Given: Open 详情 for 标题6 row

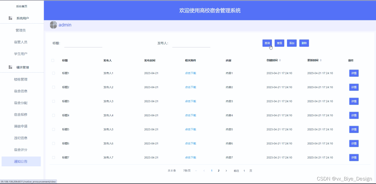Looking at the screenshot, I should click(354, 144).
